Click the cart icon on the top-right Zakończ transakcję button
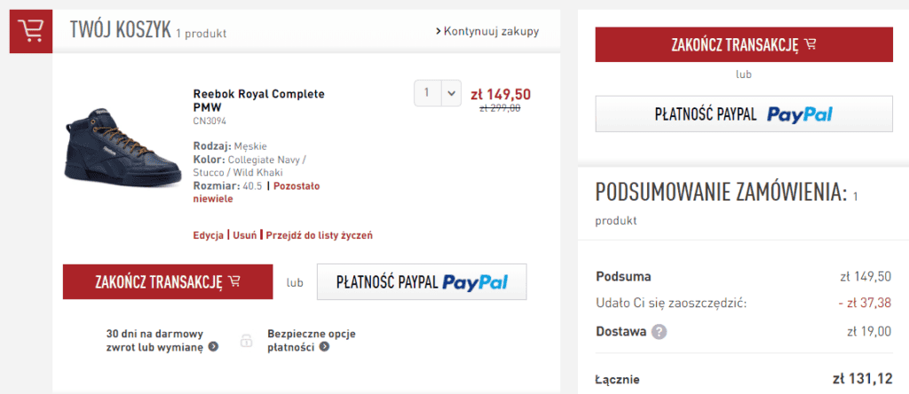Screen dimensions: 909x394 click(x=809, y=44)
